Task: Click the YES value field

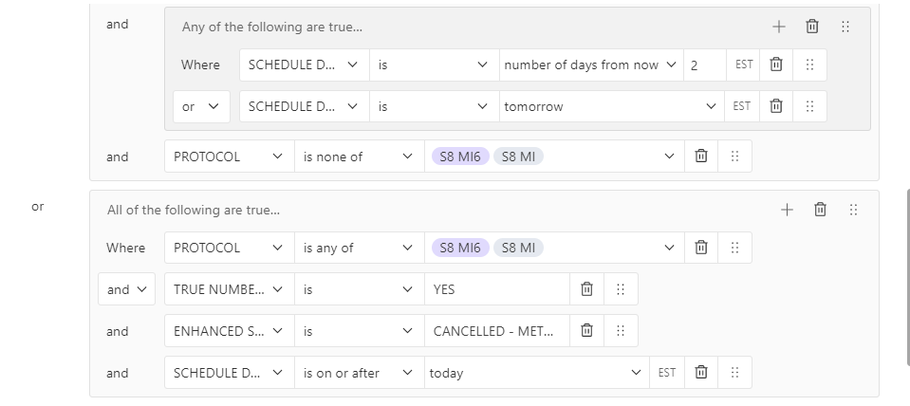Action: [x=497, y=288]
